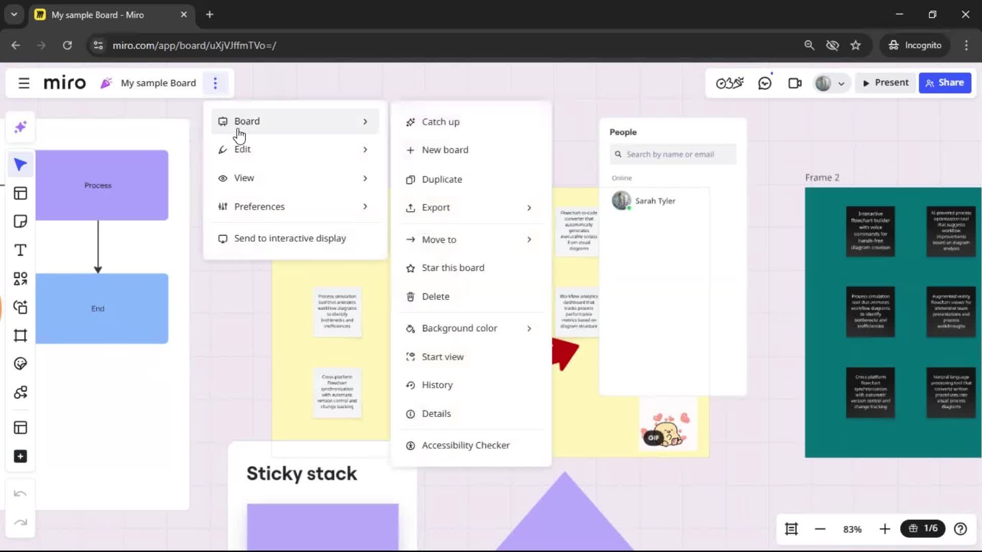Open board Details

(471, 413)
